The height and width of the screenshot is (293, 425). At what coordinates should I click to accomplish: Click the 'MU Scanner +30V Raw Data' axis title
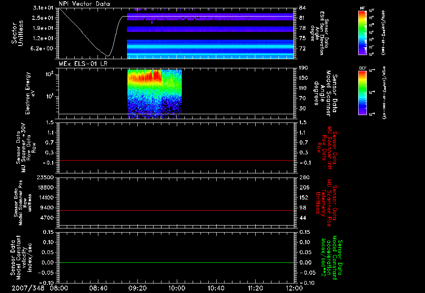(x=25, y=148)
